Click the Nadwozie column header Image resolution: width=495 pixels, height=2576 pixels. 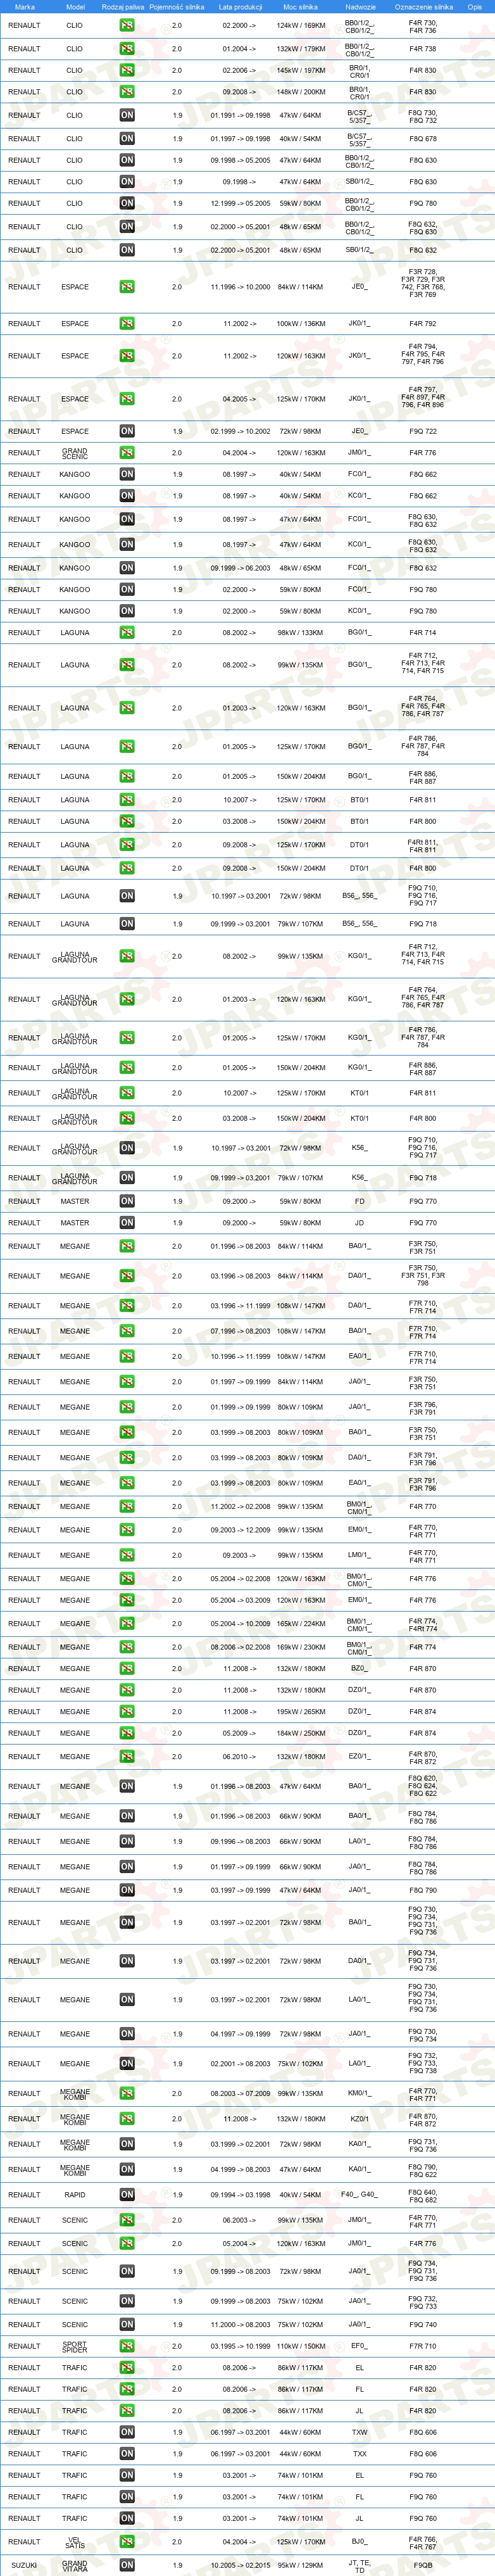pyautogui.click(x=360, y=7)
